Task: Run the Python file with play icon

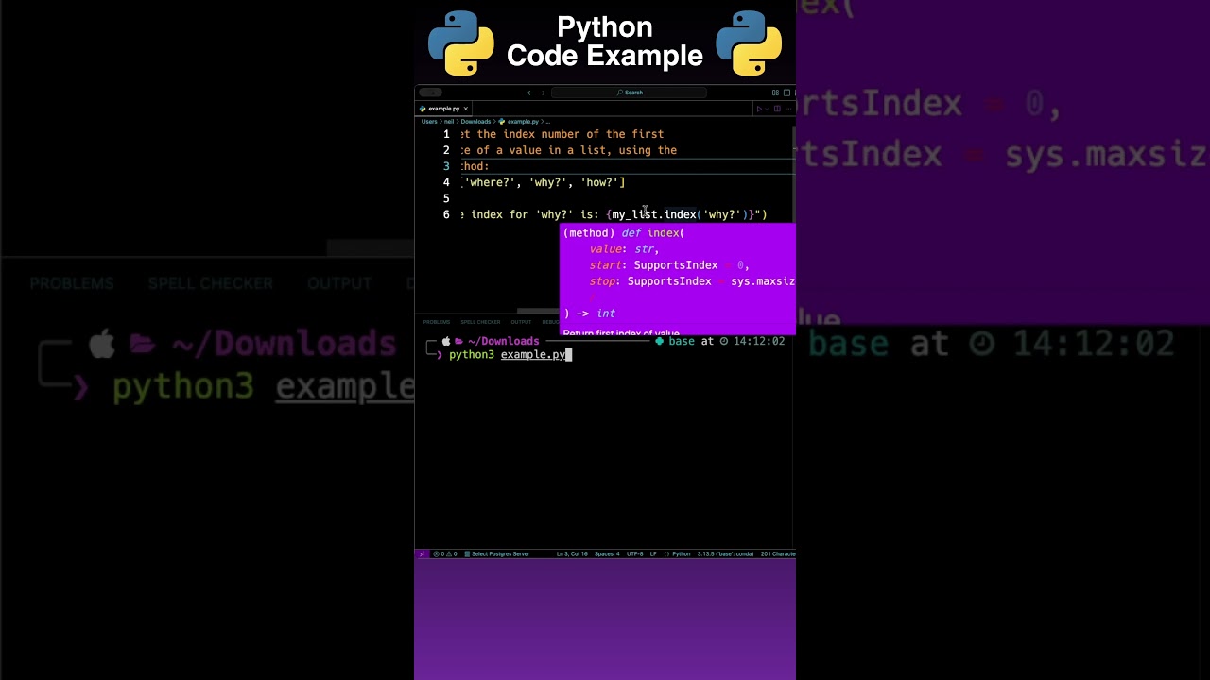Action: (759, 109)
